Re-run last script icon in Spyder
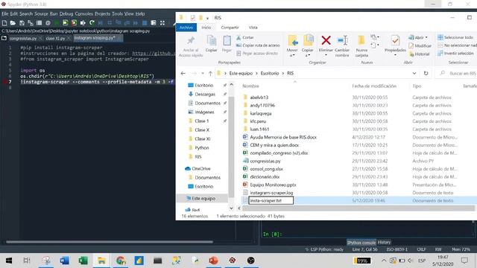Screen dimensions: 477x268 click(x=92, y=23)
